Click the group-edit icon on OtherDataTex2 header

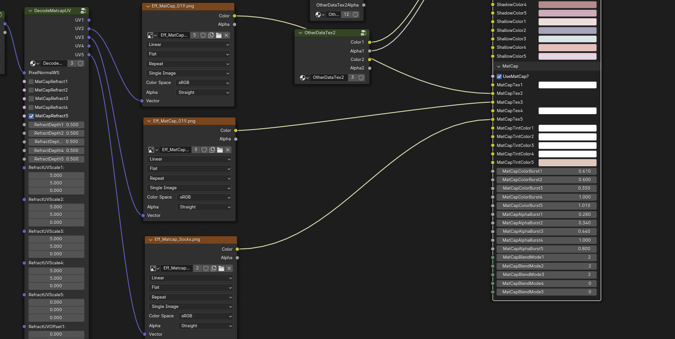click(363, 33)
